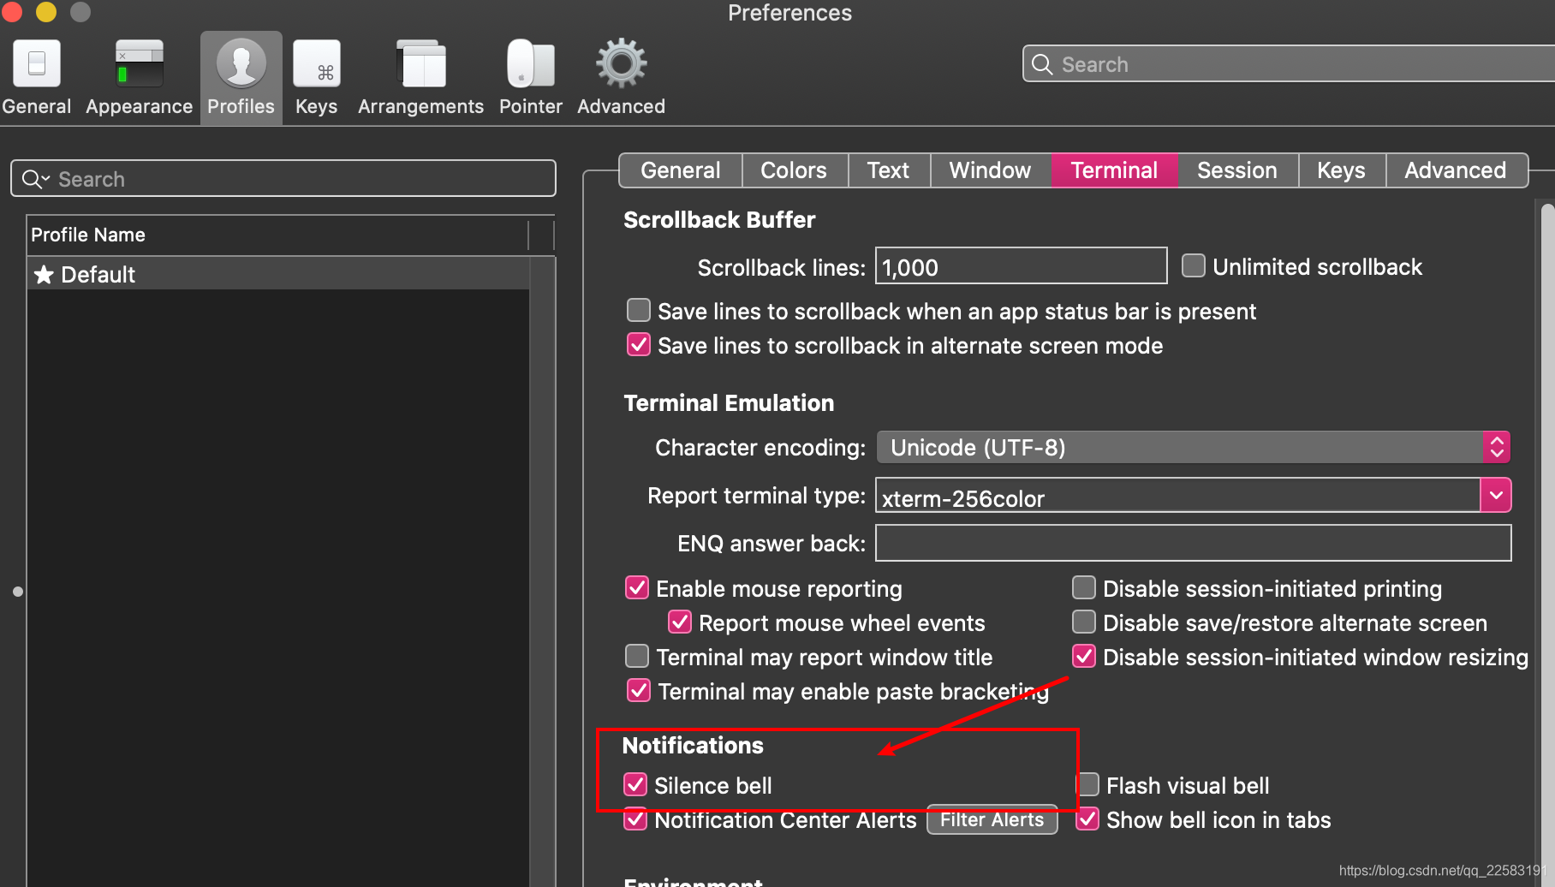1555x887 pixels.
Task: Switch to the Session tab
Action: click(x=1236, y=170)
